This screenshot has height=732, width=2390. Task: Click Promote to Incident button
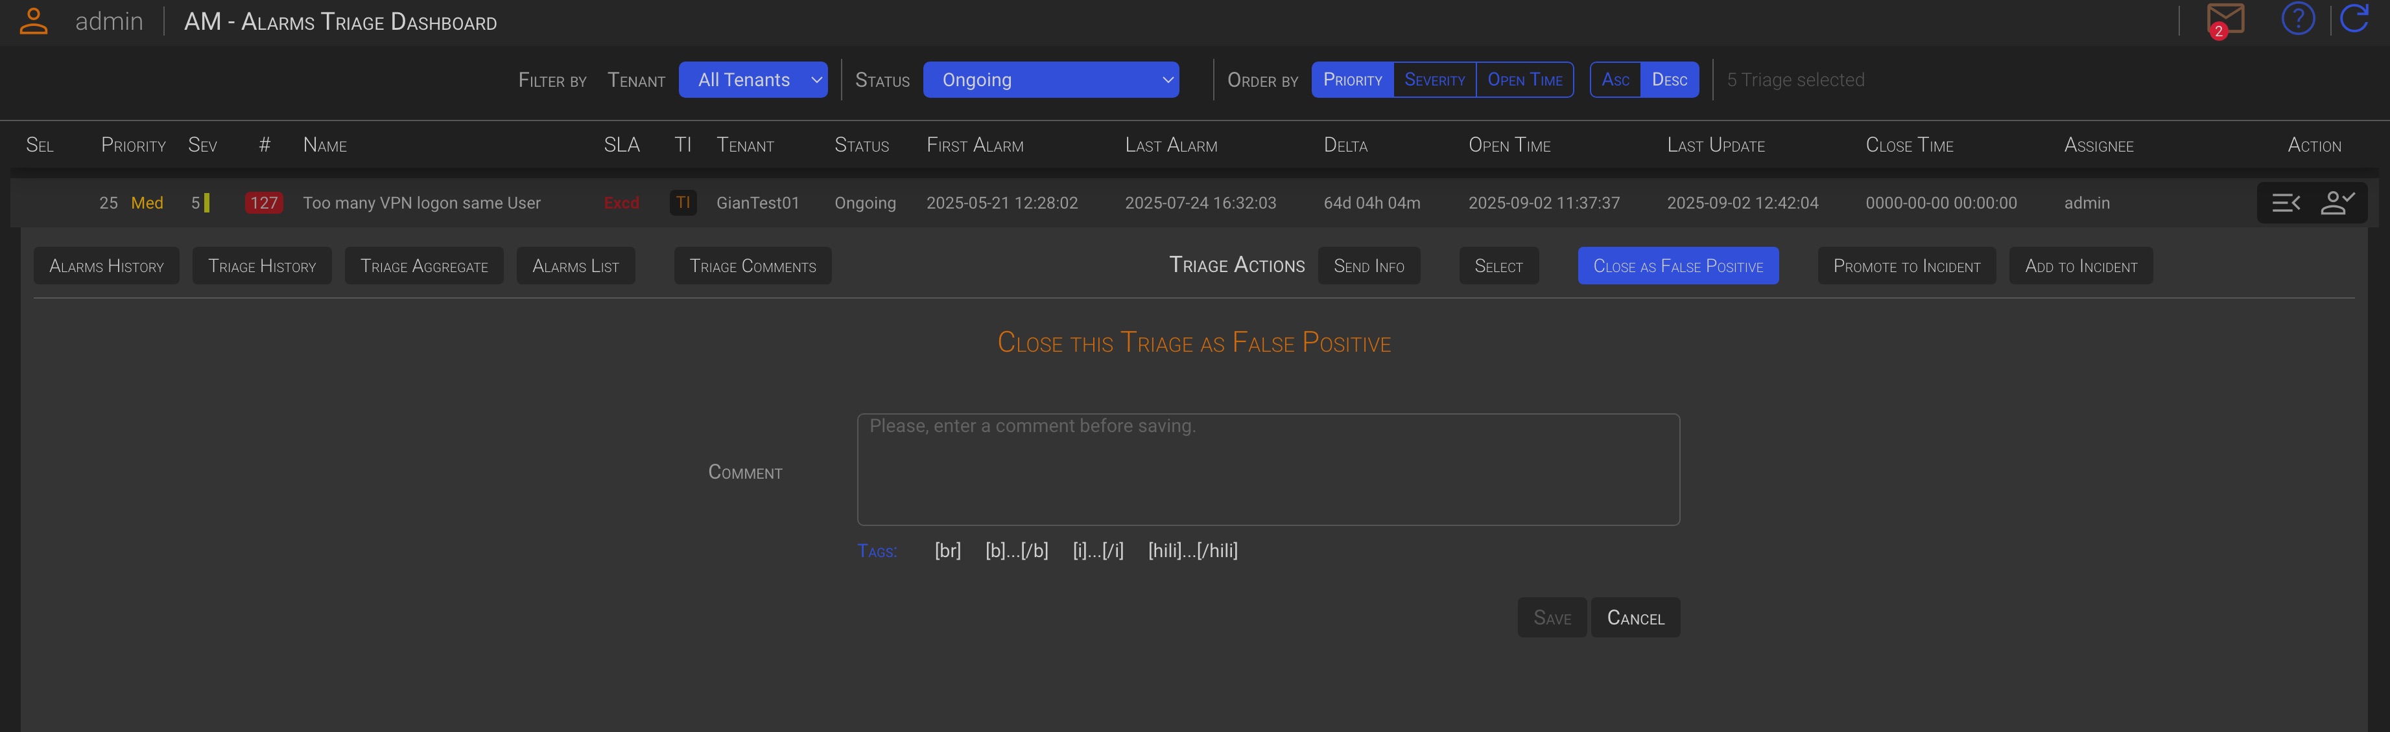(1906, 266)
